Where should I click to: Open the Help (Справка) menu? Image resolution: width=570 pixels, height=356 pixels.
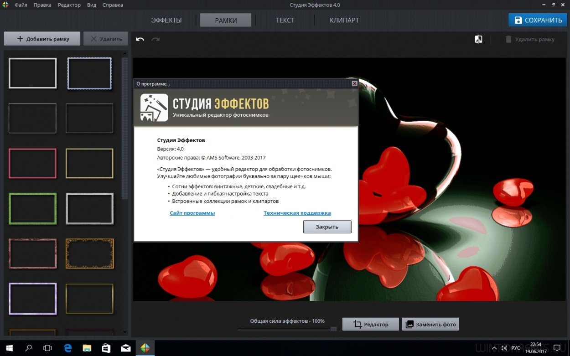coord(112,5)
